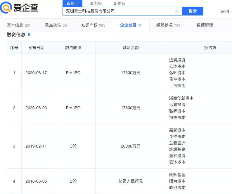This screenshot has width=232, height=194.
Task: Open the 经营状况 section tab
Action: [168, 25]
